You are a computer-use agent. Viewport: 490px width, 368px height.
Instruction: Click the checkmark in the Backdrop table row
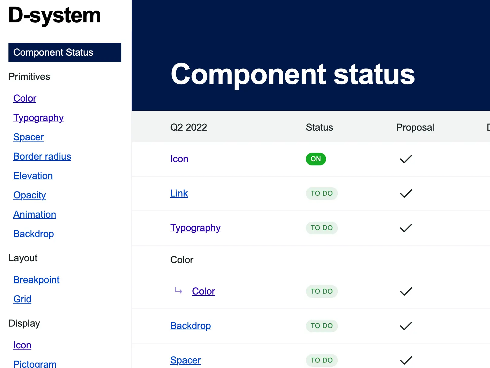click(x=406, y=326)
